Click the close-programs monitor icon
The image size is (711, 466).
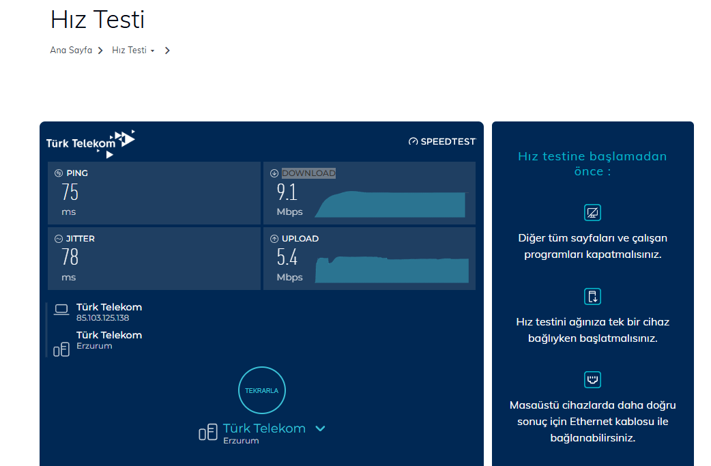coord(593,213)
